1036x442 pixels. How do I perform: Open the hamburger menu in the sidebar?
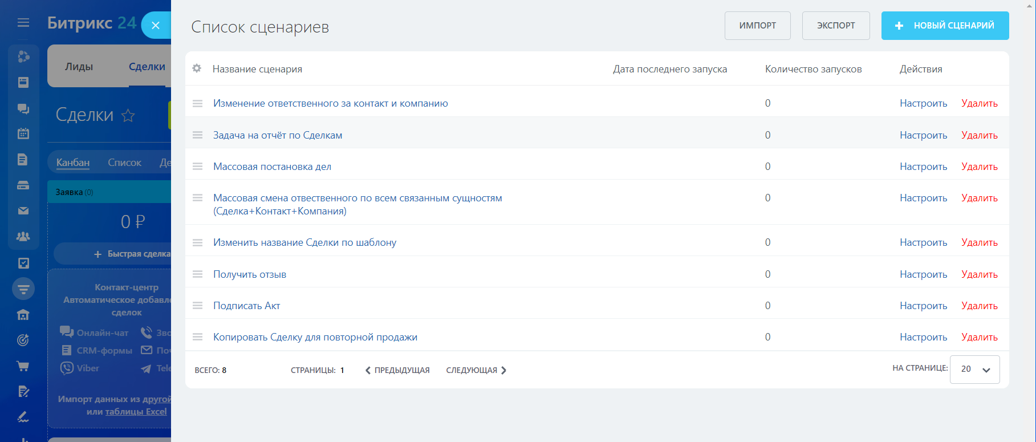tap(23, 23)
